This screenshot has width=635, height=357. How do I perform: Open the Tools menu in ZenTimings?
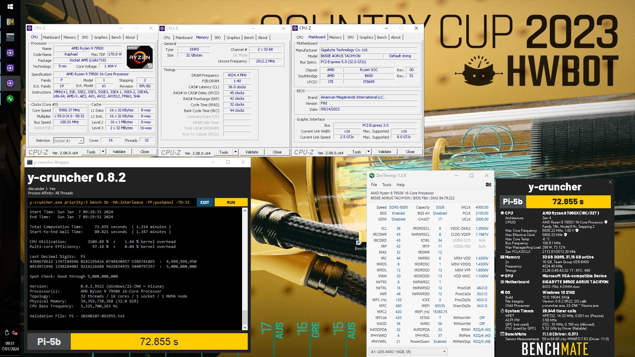(x=387, y=185)
